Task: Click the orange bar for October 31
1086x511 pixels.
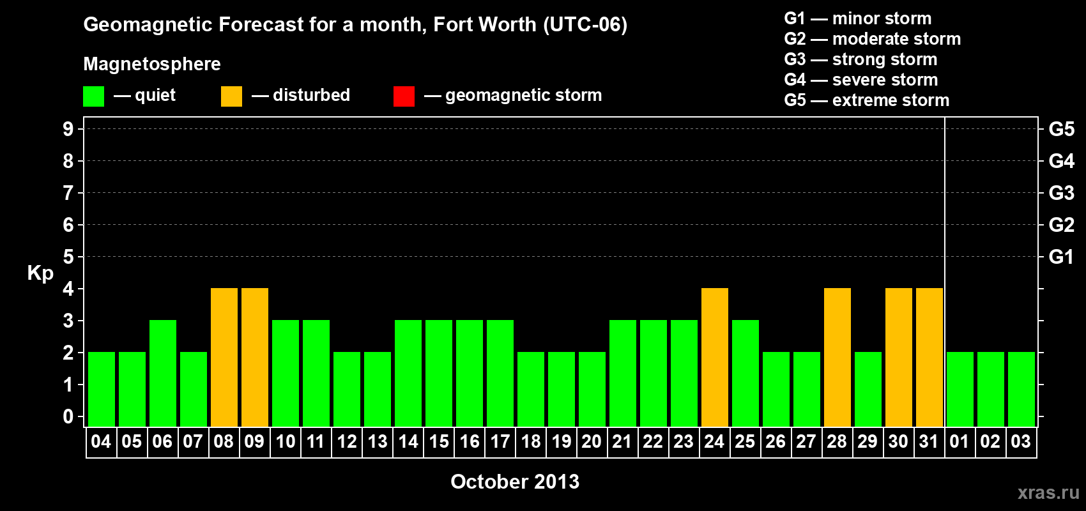Action: [x=929, y=358]
